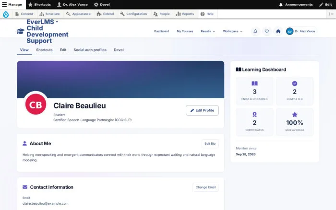Click the EverLMS site title link
Viewport: 336px width, 210px height.
pyautogui.click(x=48, y=31)
